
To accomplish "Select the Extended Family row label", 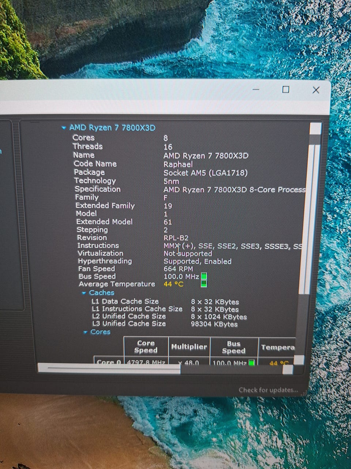I will click(x=105, y=206).
